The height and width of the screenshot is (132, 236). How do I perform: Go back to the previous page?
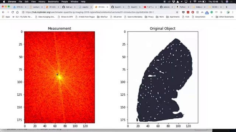coord(3,12)
